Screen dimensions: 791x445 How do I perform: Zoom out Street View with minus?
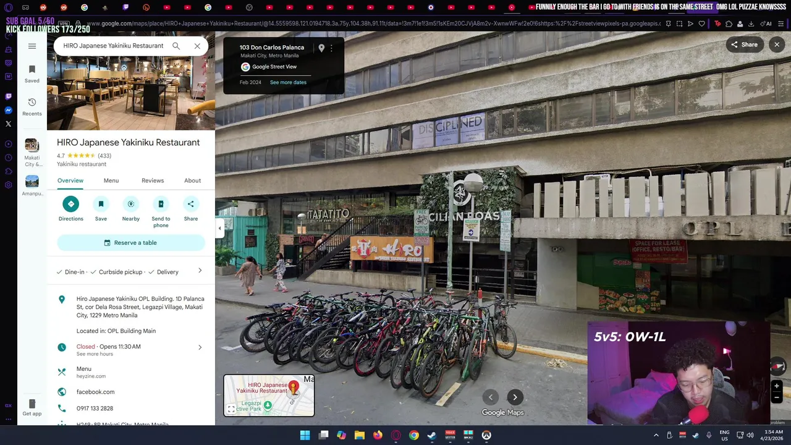(777, 397)
